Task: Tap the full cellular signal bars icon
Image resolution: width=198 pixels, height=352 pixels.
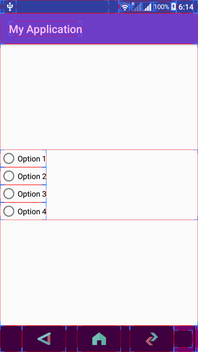Action: [x=147, y=7]
